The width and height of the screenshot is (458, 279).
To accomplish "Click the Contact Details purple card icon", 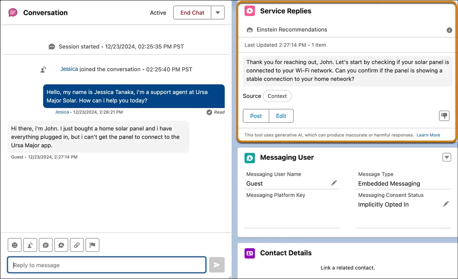I will point(250,253).
